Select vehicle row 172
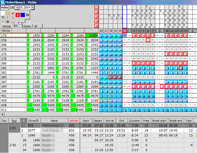Screen dimensions: 197x153 pos(49,35)
